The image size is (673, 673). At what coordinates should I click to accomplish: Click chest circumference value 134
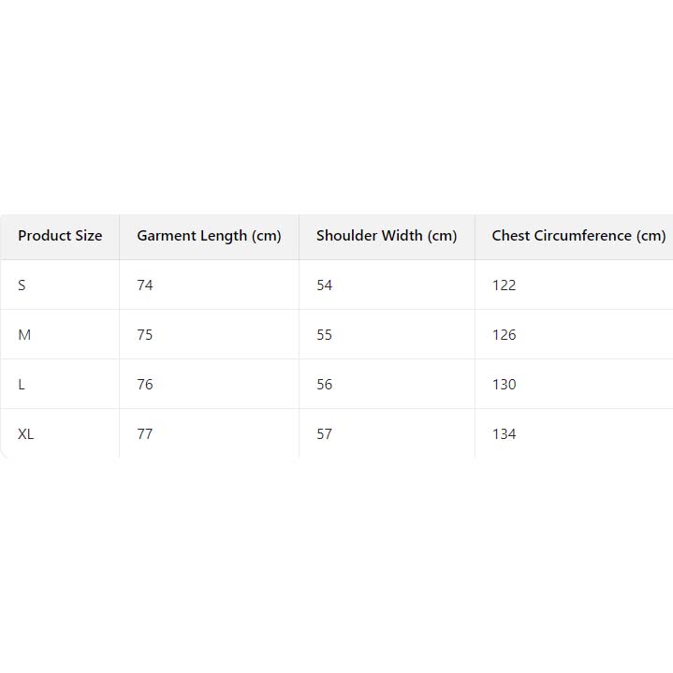click(505, 434)
